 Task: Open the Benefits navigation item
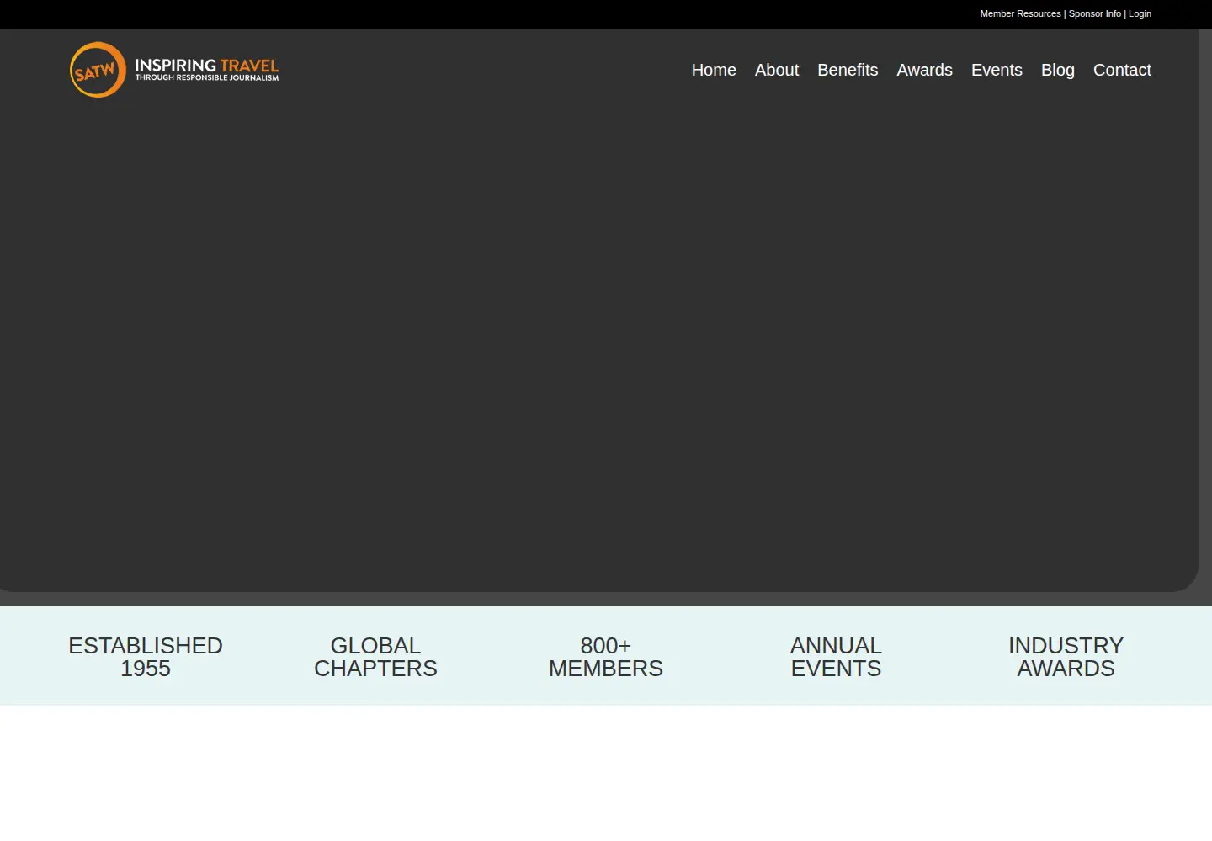(848, 70)
